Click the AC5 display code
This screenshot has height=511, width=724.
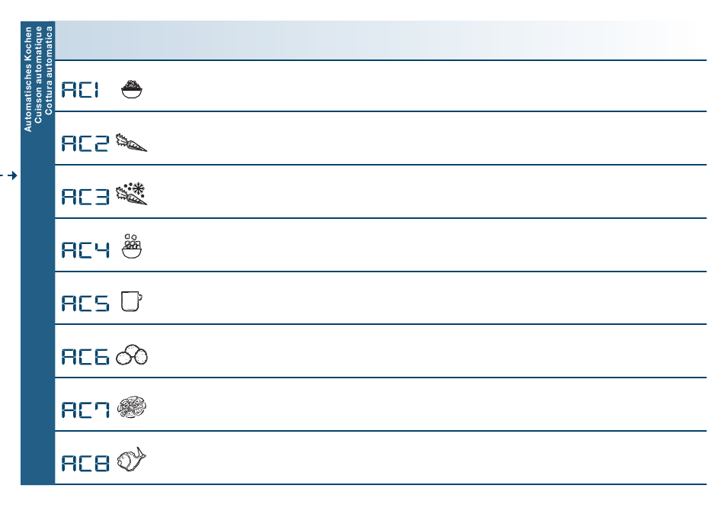tap(85, 304)
